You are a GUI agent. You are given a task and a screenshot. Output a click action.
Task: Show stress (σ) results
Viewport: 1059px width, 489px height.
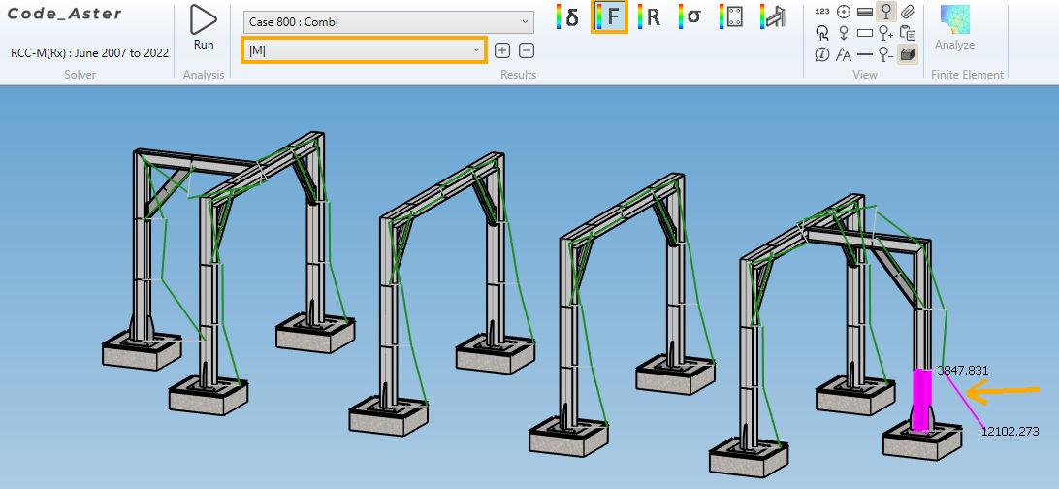[693, 16]
